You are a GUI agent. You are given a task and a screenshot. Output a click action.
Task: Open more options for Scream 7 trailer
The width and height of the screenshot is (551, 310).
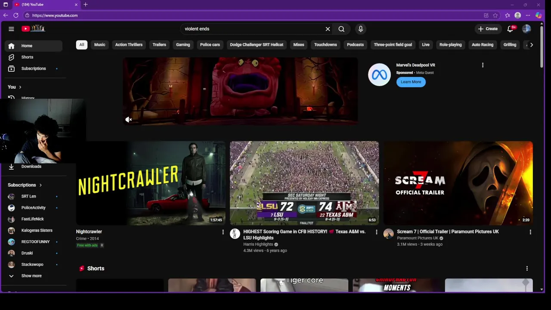pyautogui.click(x=530, y=232)
